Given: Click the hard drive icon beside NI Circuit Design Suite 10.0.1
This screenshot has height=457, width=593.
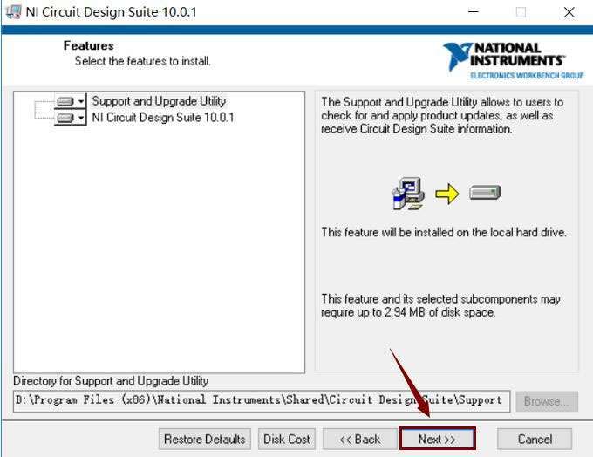Looking at the screenshot, I should point(65,118).
